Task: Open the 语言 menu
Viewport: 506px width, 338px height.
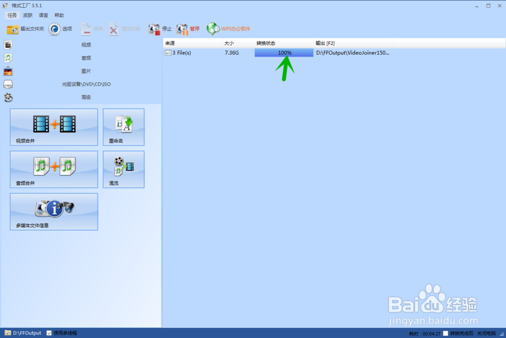Action: [43, 15]
